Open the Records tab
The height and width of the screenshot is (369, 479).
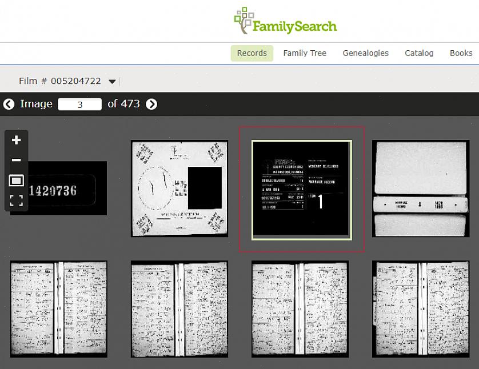(252, 53)
